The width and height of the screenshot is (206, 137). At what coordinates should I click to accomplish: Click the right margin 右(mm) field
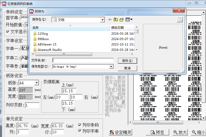click(76, 97)
